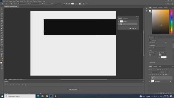
Task: Switch to the Paths tab
Action: tap(160, 66)
